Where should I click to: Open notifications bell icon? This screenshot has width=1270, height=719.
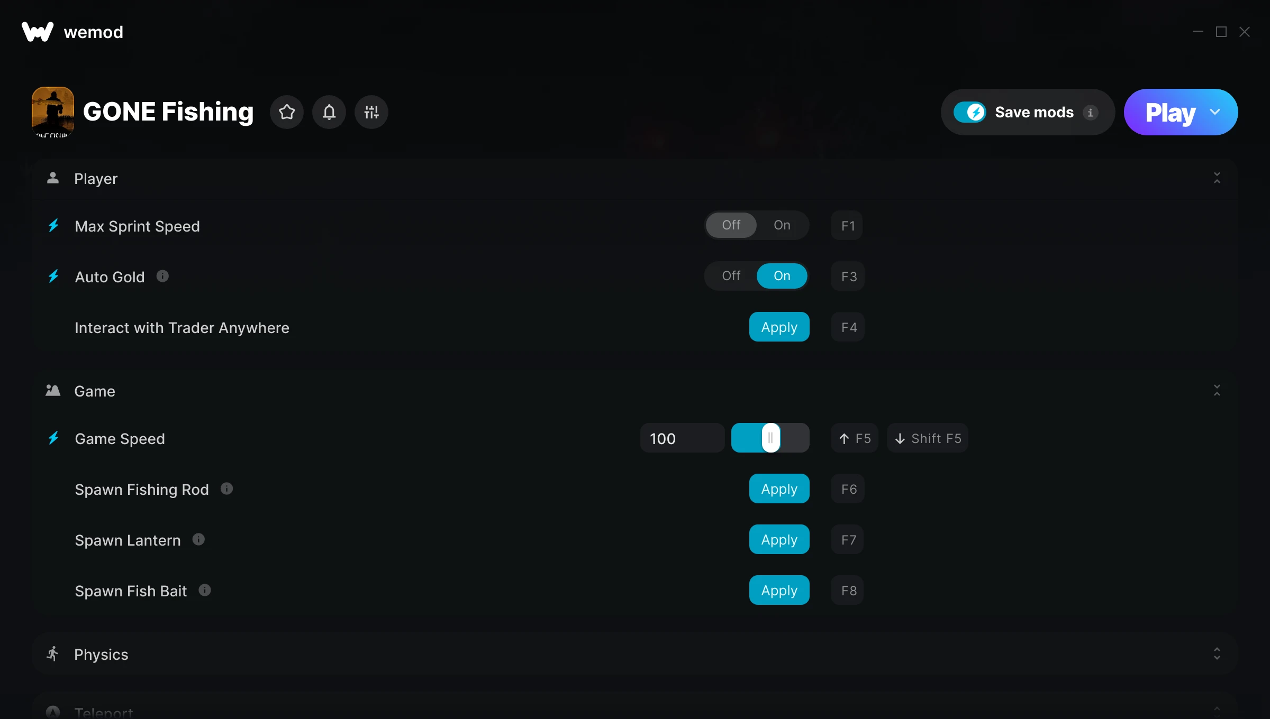[329, 112]
